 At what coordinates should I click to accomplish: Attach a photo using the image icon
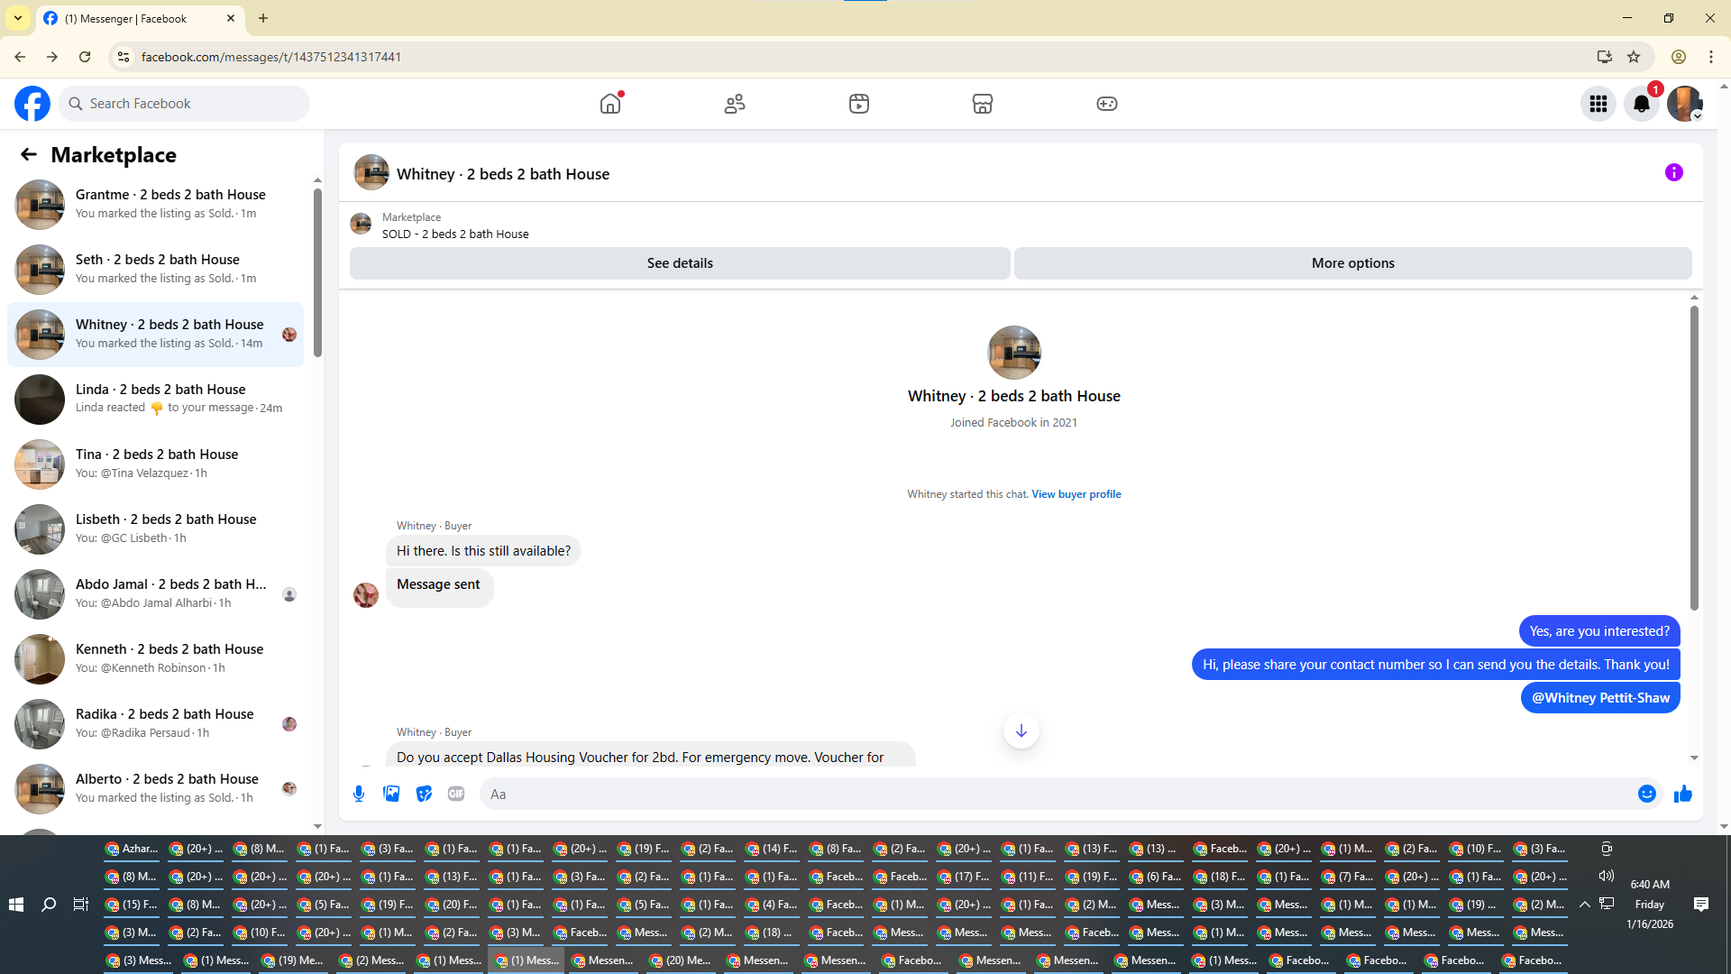(391, 794)
